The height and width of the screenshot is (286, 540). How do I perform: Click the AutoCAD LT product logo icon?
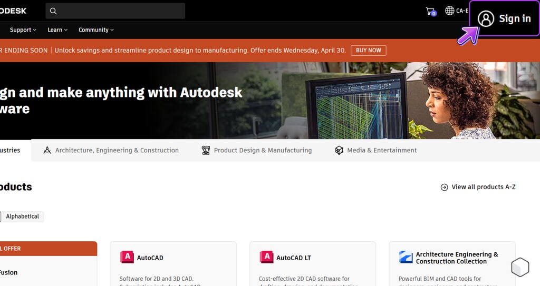(266, 257)
